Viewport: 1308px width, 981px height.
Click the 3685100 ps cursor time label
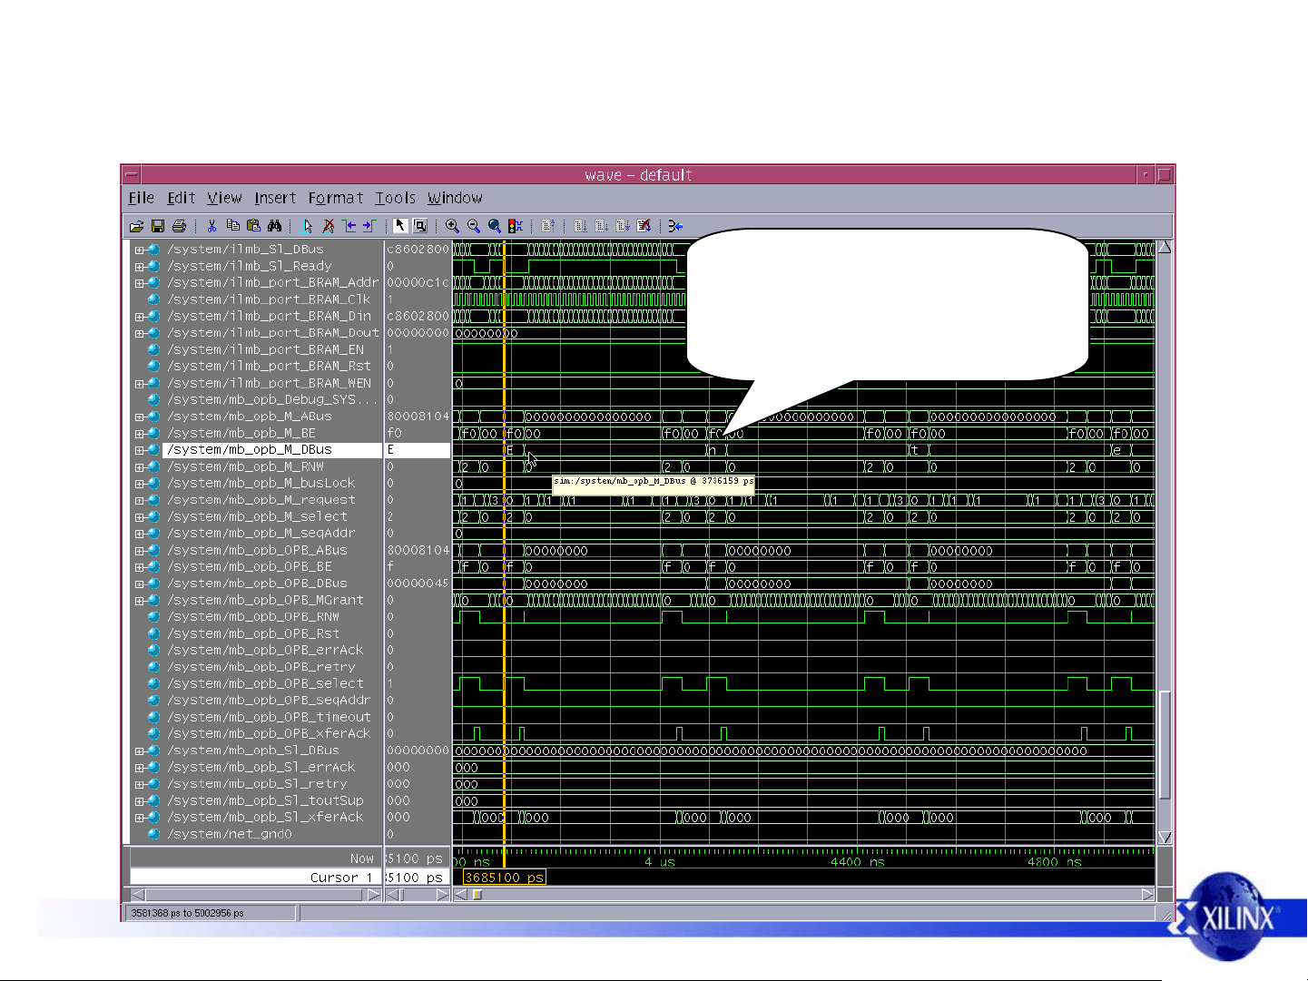click(504, 878)
